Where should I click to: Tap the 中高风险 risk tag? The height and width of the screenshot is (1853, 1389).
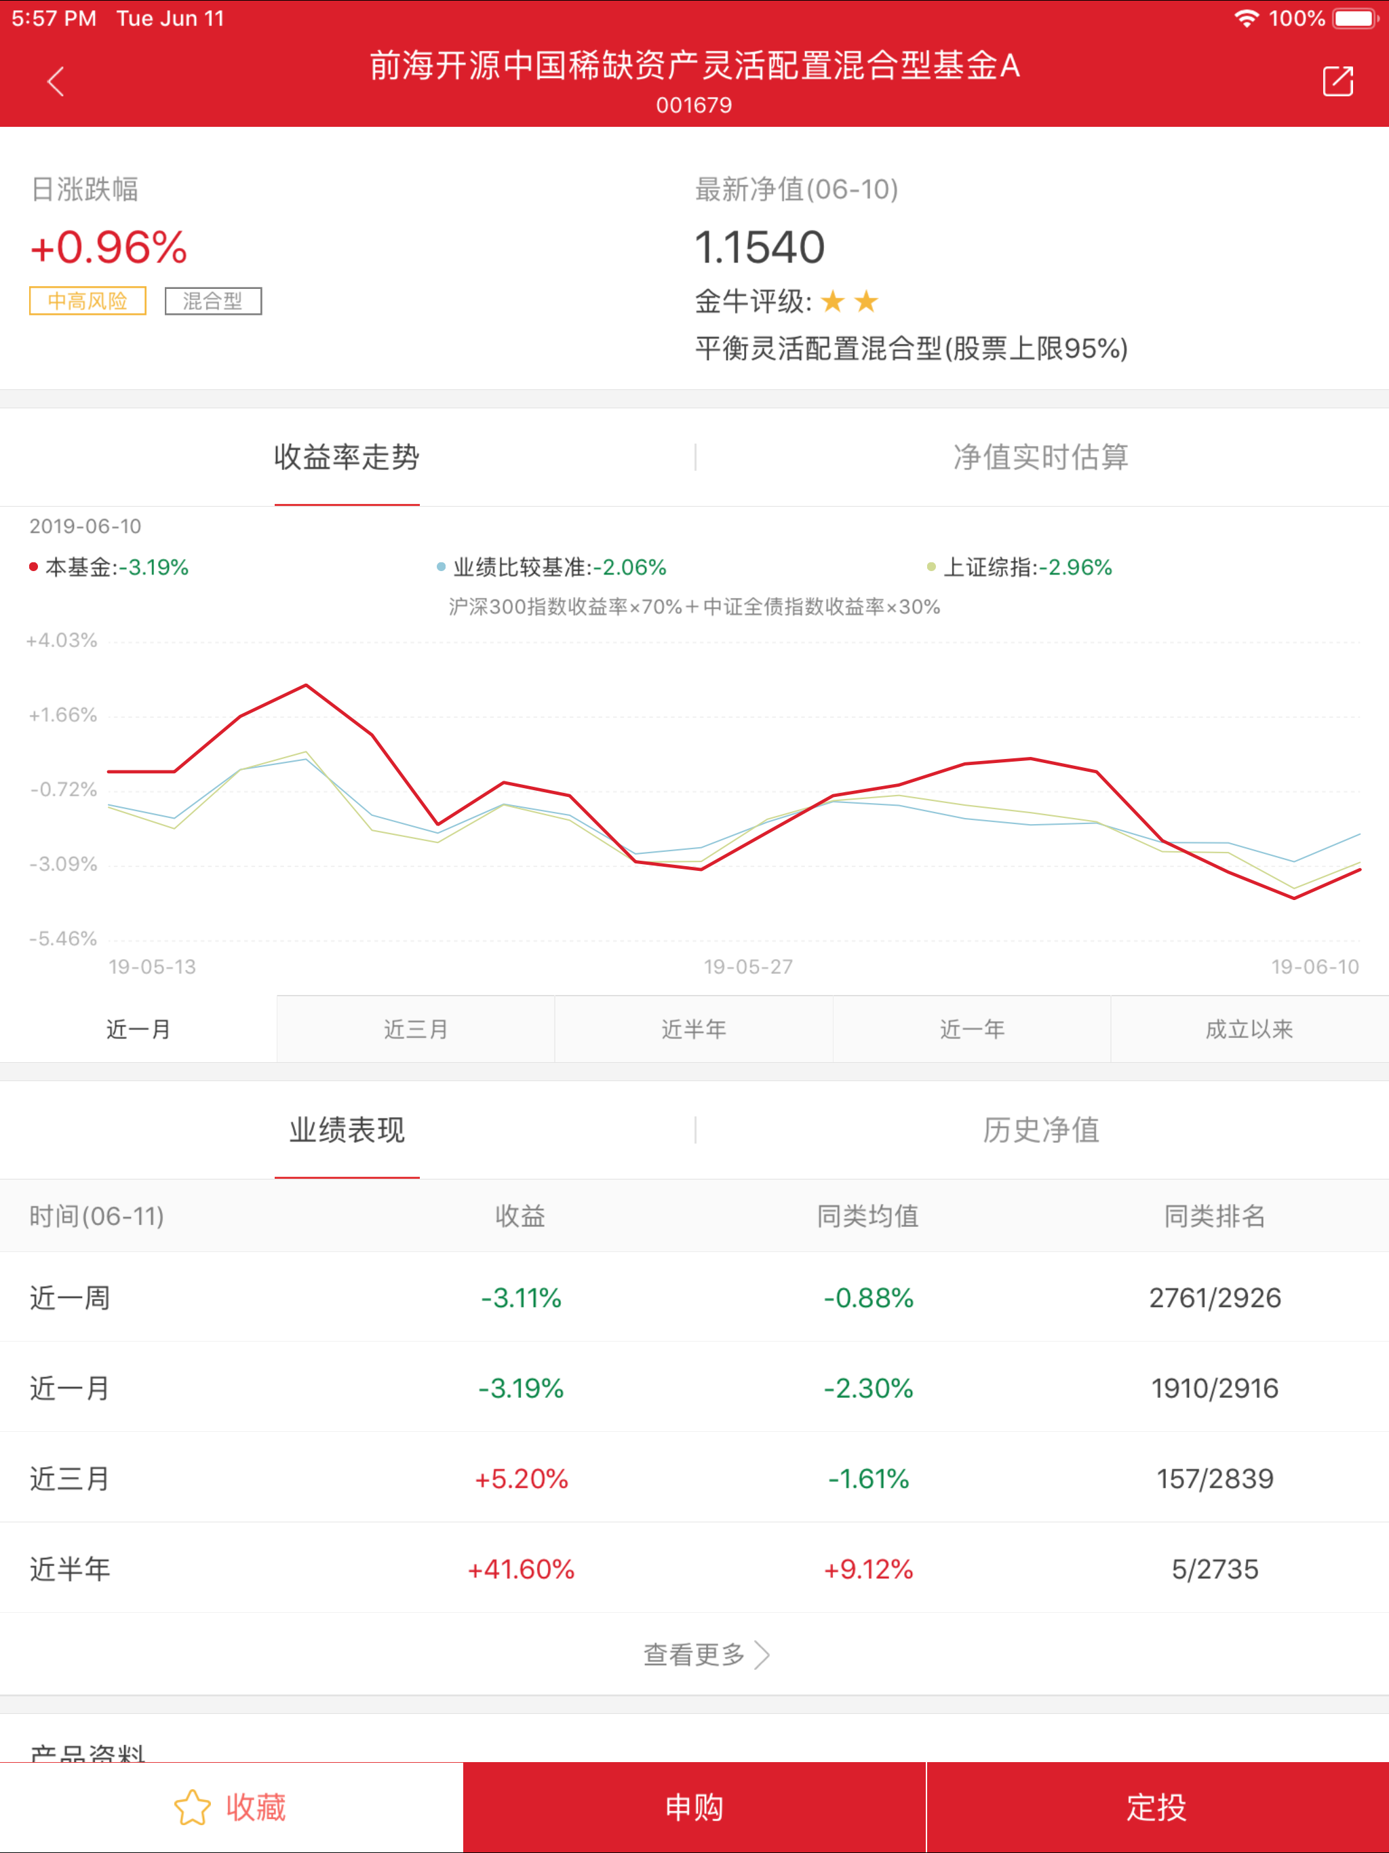pyautogui.click(x=88, y=300)
